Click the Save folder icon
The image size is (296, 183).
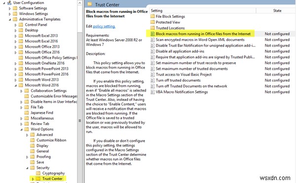pyautogui.click(x=33, y=162)
